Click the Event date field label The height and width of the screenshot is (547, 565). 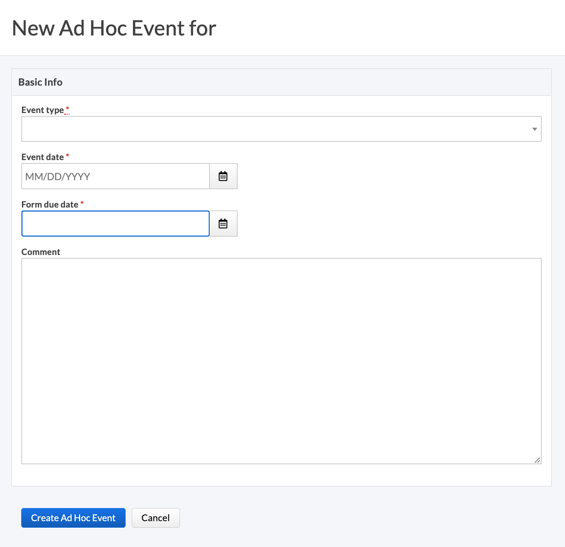(42, 157)
